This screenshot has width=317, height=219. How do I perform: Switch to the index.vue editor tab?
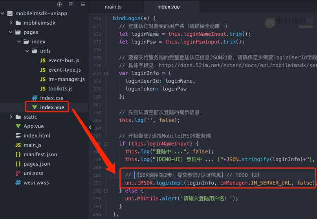click(x=169, y=7)
